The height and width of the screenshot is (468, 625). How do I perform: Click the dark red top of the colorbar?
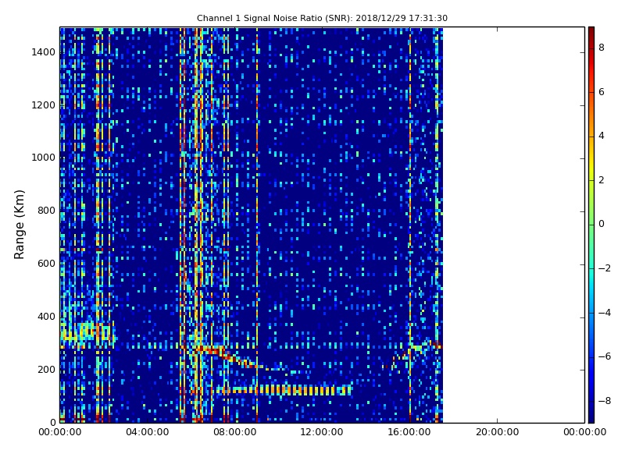click(591, 34)
